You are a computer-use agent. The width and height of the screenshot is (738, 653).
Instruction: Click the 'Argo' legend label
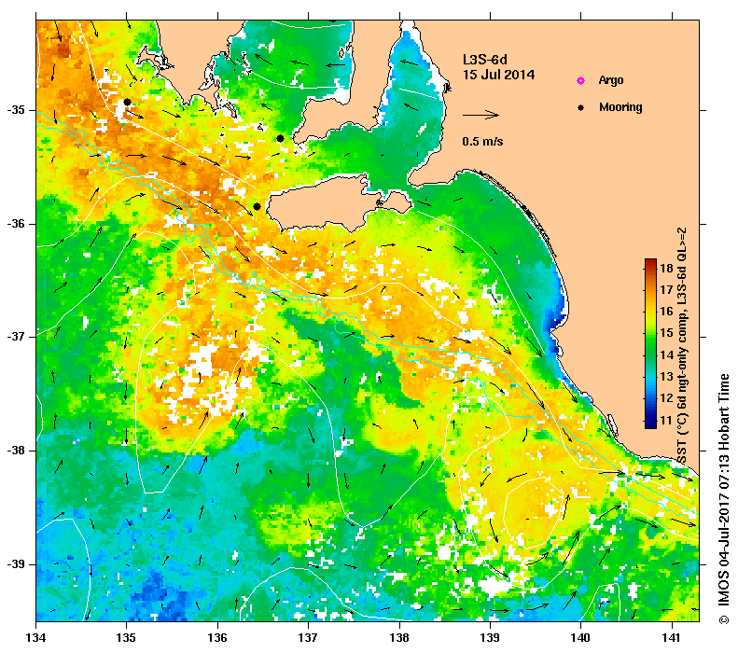[611, 80]
